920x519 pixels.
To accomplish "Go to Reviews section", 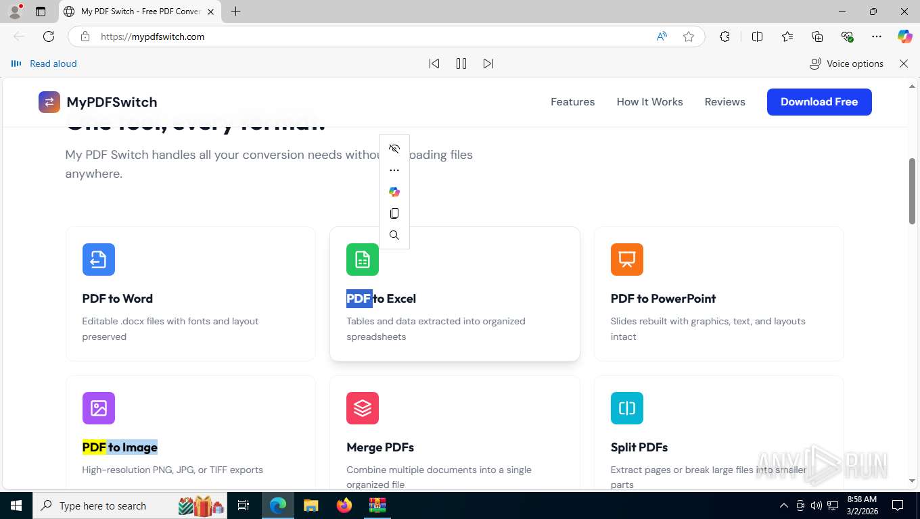I will [725, 102].
